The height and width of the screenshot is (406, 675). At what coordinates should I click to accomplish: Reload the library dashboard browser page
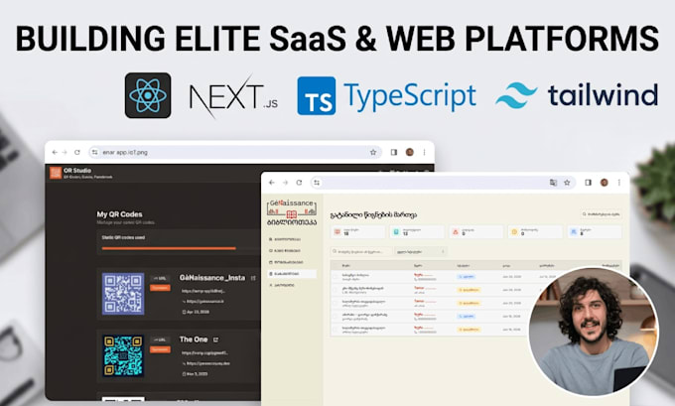pyautogui.click(x=299, y=183)
